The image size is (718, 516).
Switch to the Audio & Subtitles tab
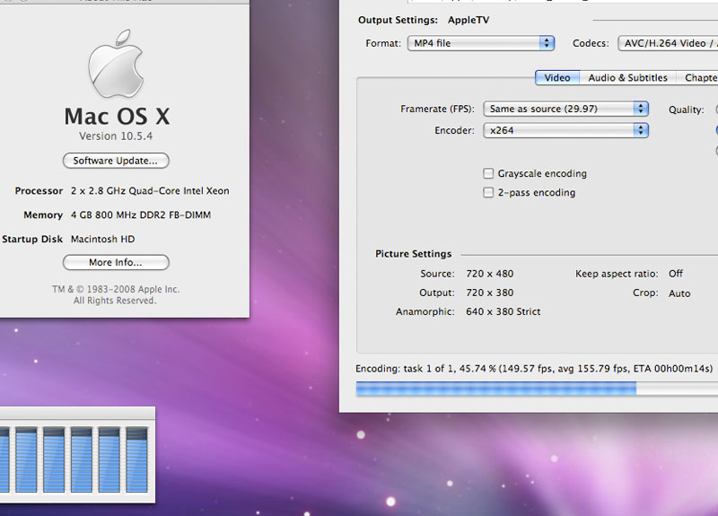[627, 78]
